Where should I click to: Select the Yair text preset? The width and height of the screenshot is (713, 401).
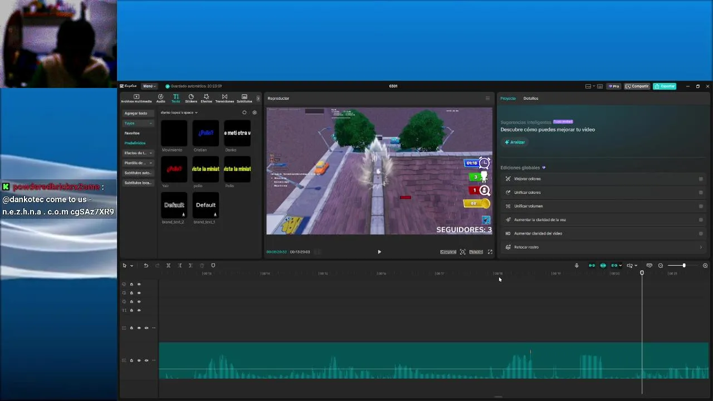point(174,169)
